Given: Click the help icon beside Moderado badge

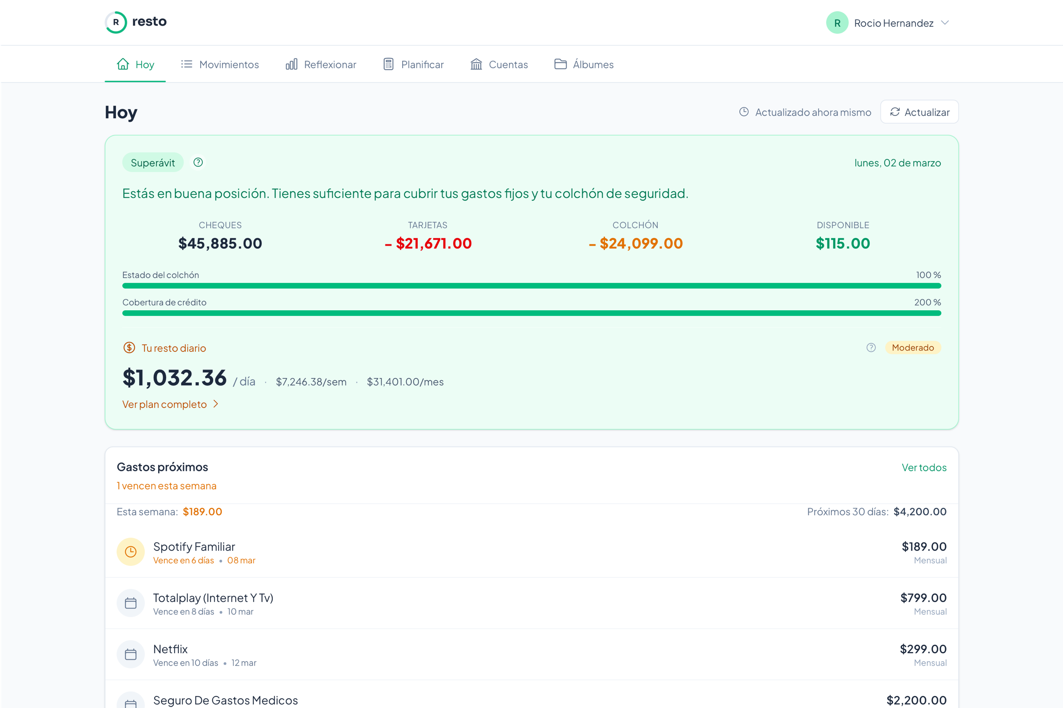Looking at the screenshot, I should pyautogui.click(x=871, y=348).
